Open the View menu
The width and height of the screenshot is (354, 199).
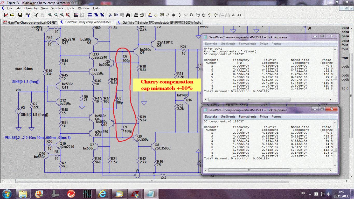point(44,8)
